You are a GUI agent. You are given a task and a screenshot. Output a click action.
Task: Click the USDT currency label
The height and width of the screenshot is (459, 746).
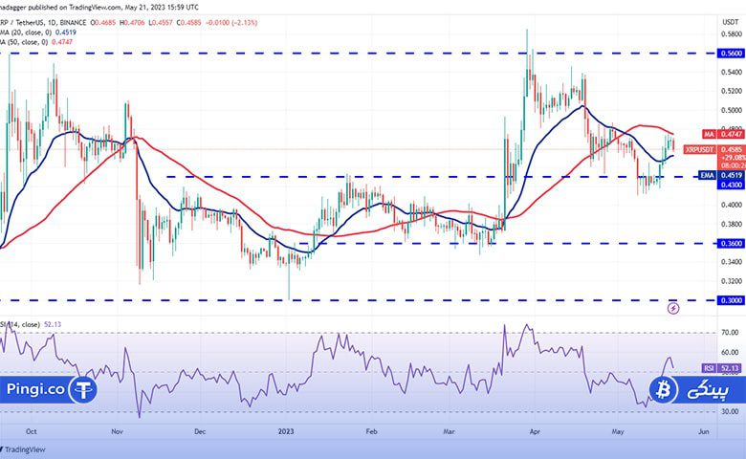[731, 22]
